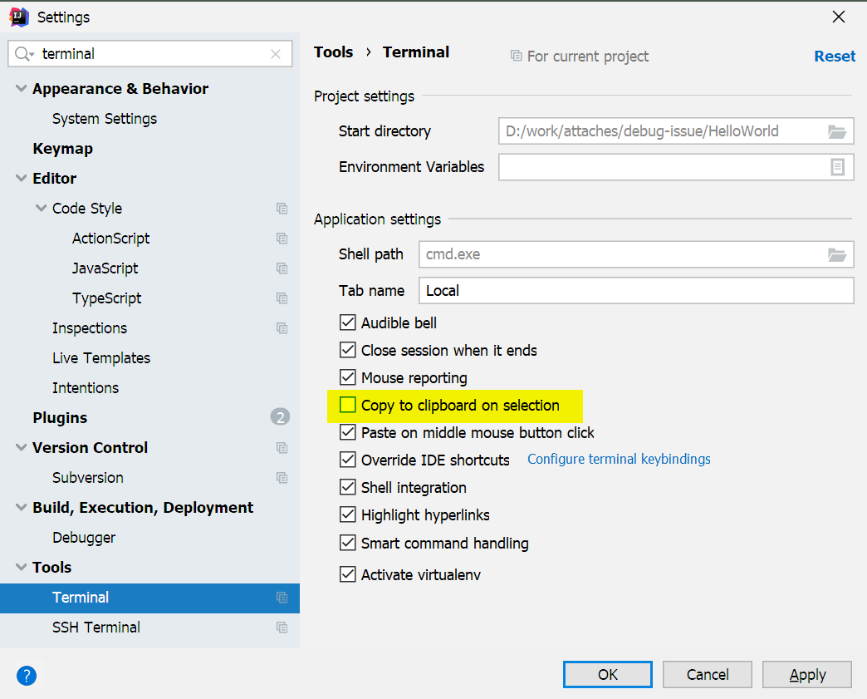Click the project-level indicator next to Terminal

click(282, 598)
